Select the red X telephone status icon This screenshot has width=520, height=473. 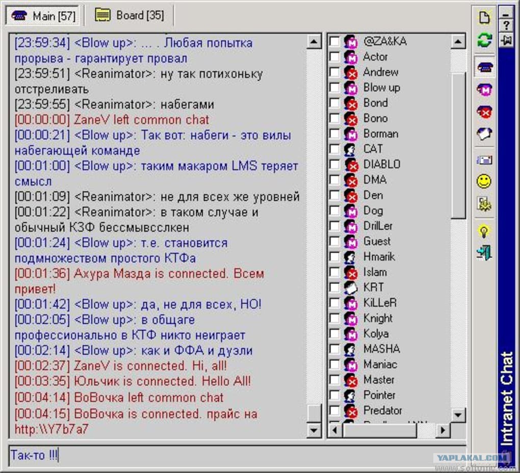click(485, 112)
